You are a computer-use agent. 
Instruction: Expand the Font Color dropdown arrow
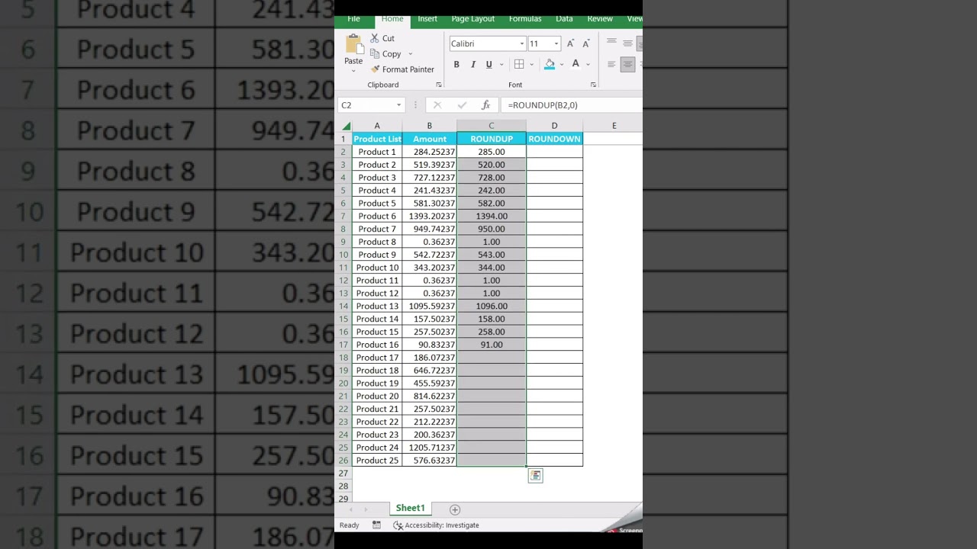pyautogui.click(x=588, y=64)
